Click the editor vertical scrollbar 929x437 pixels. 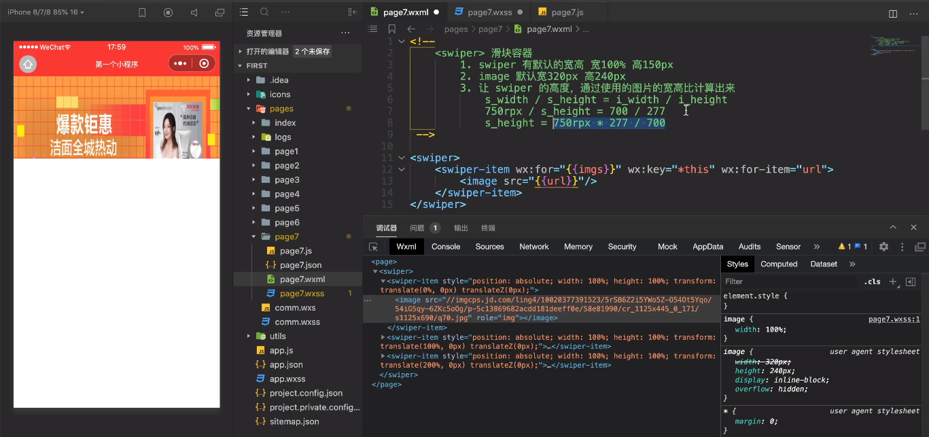click(925, 82)
